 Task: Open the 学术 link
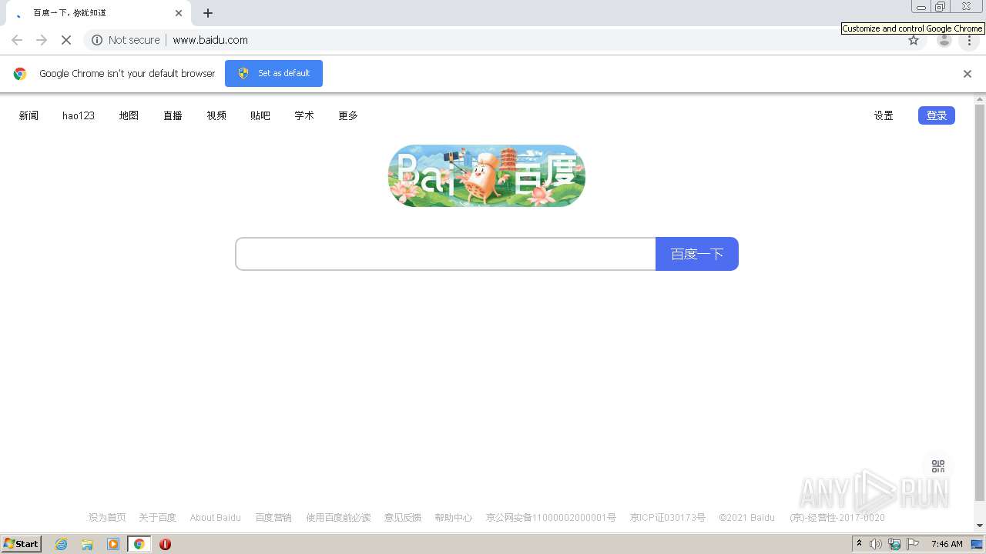pos(304,115)
